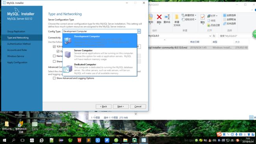Click the p28.png desktop icon
The height and width of the screenshot is (144, 256).
[x=63, y=126]
